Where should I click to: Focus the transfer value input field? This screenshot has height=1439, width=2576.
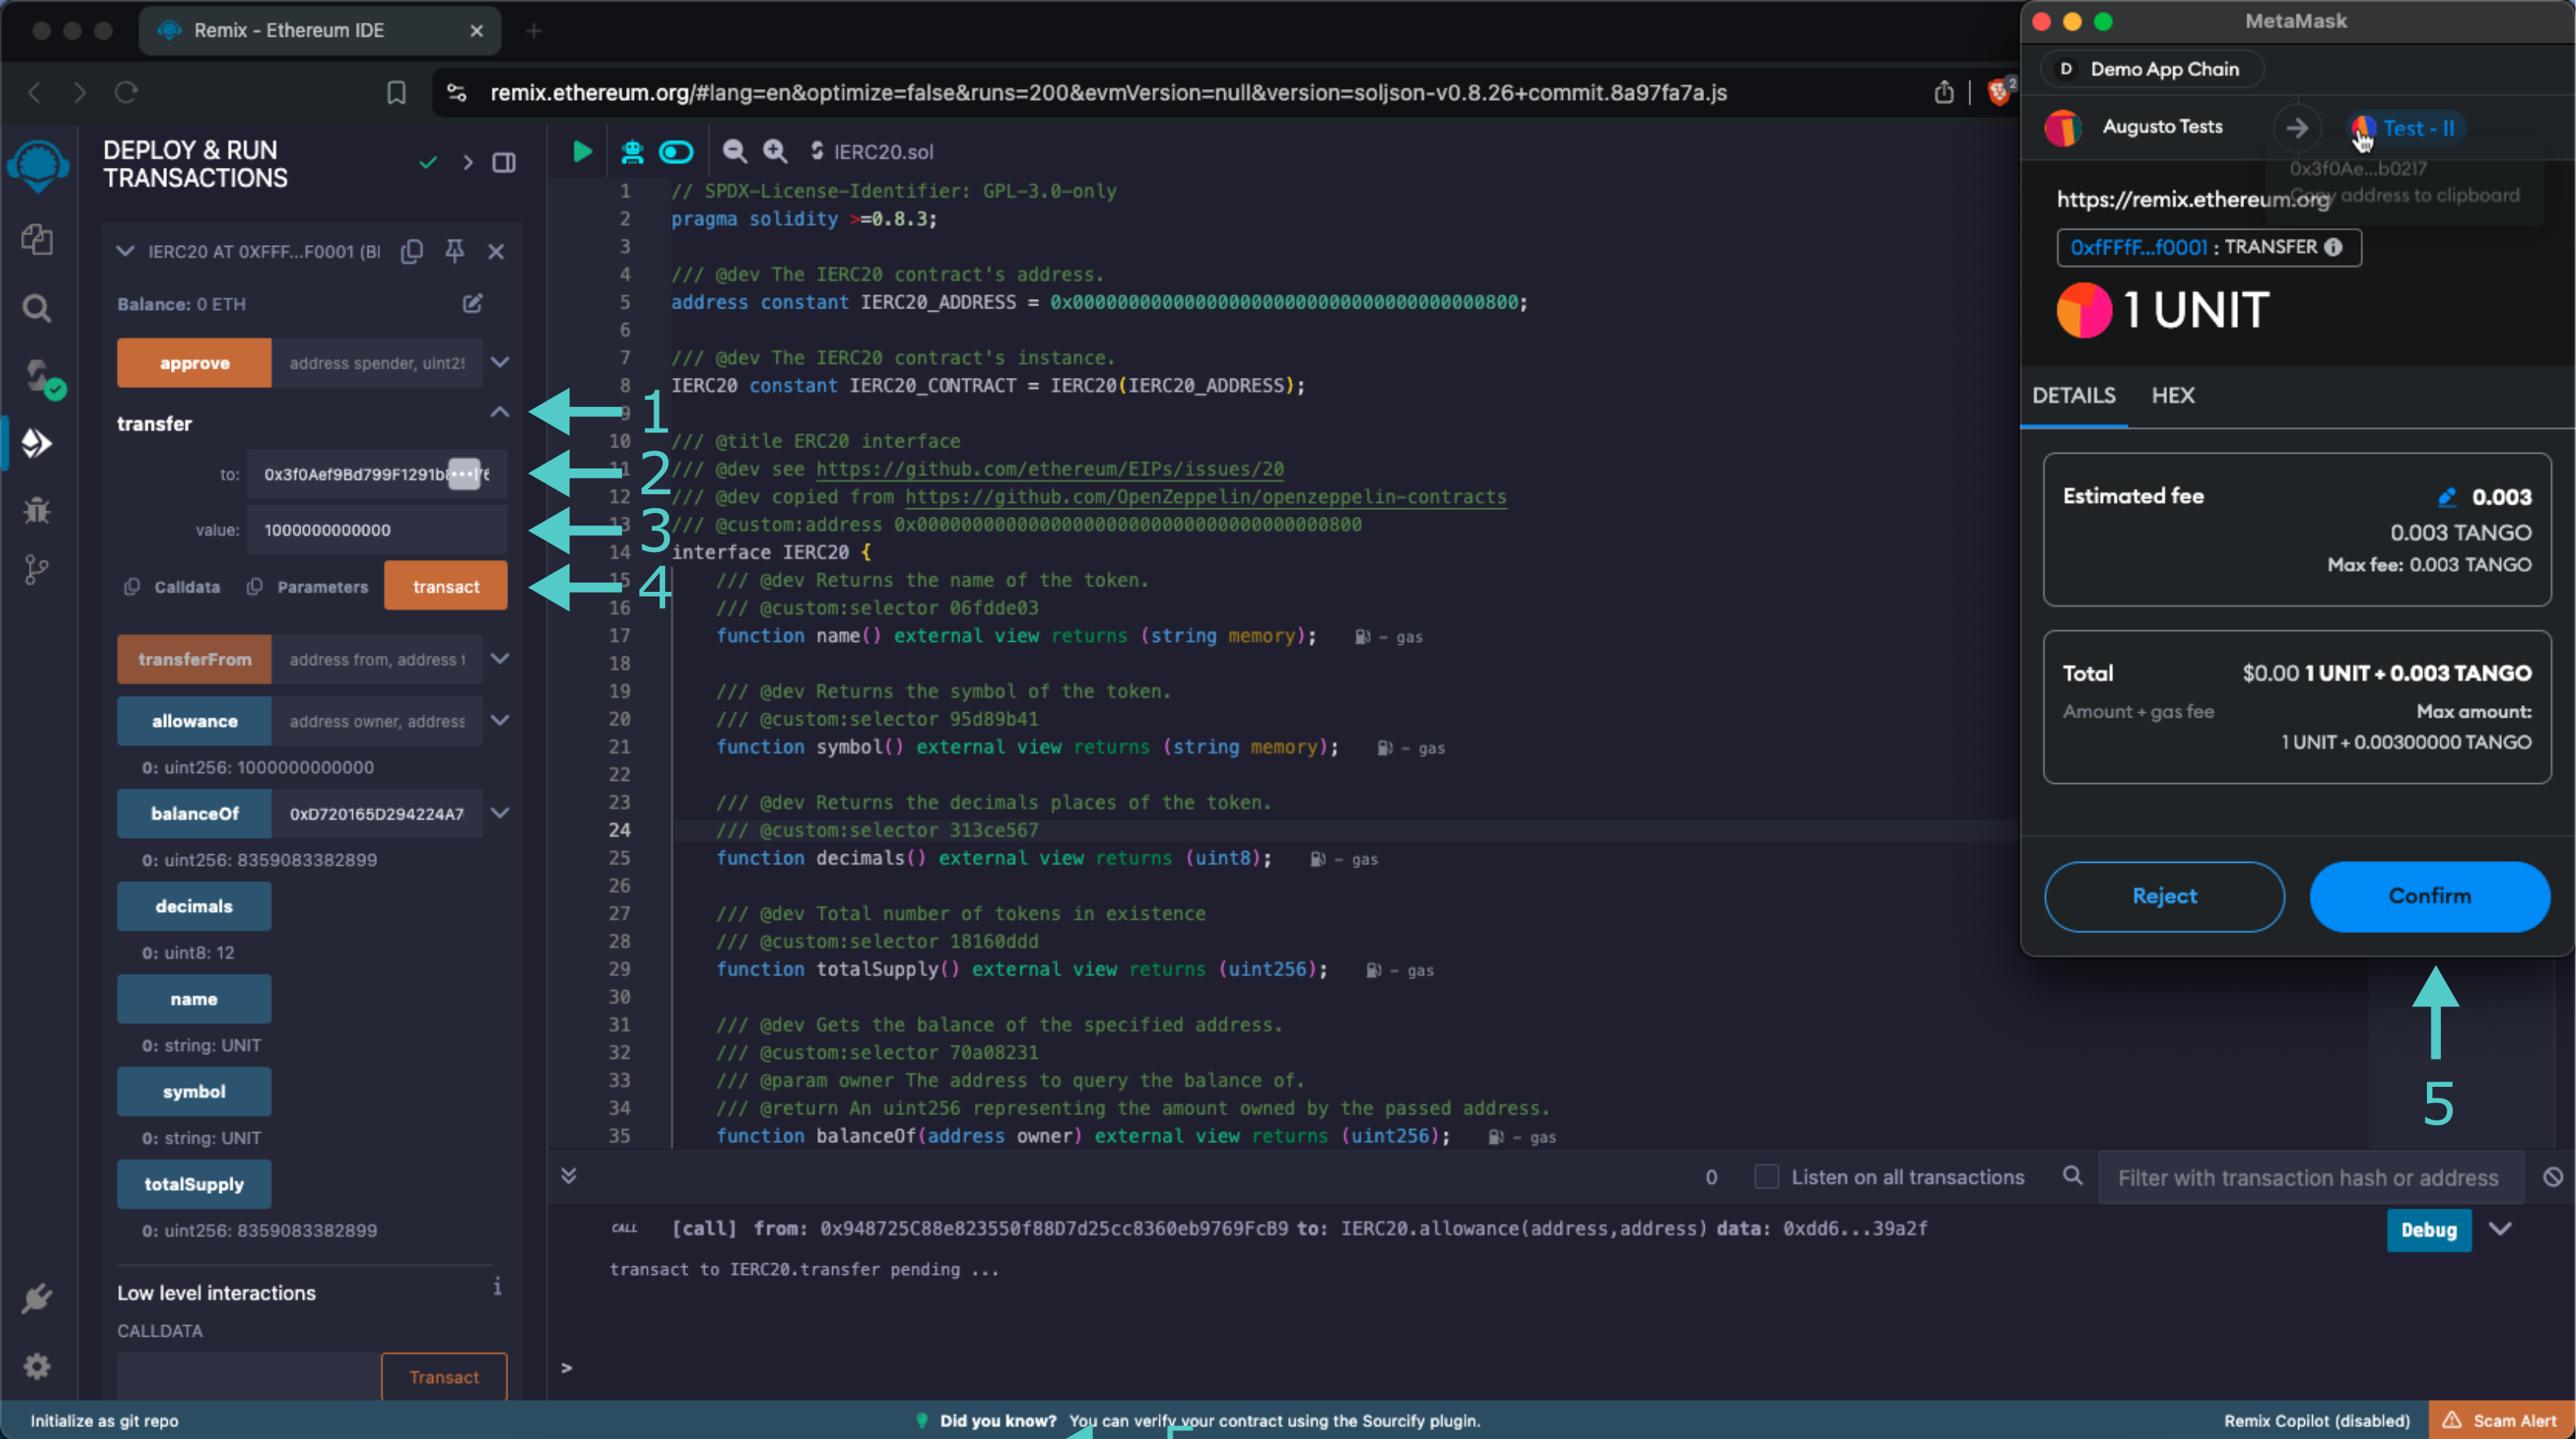coord(377,530)
